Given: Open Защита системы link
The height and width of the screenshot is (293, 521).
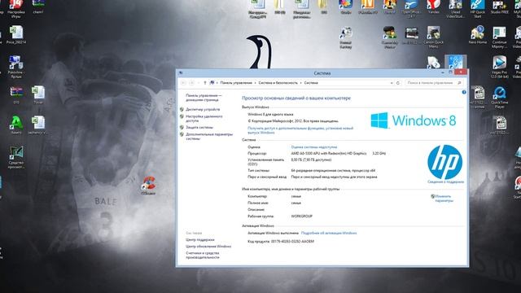Looking at the screenshot, I should pos(199,127).
